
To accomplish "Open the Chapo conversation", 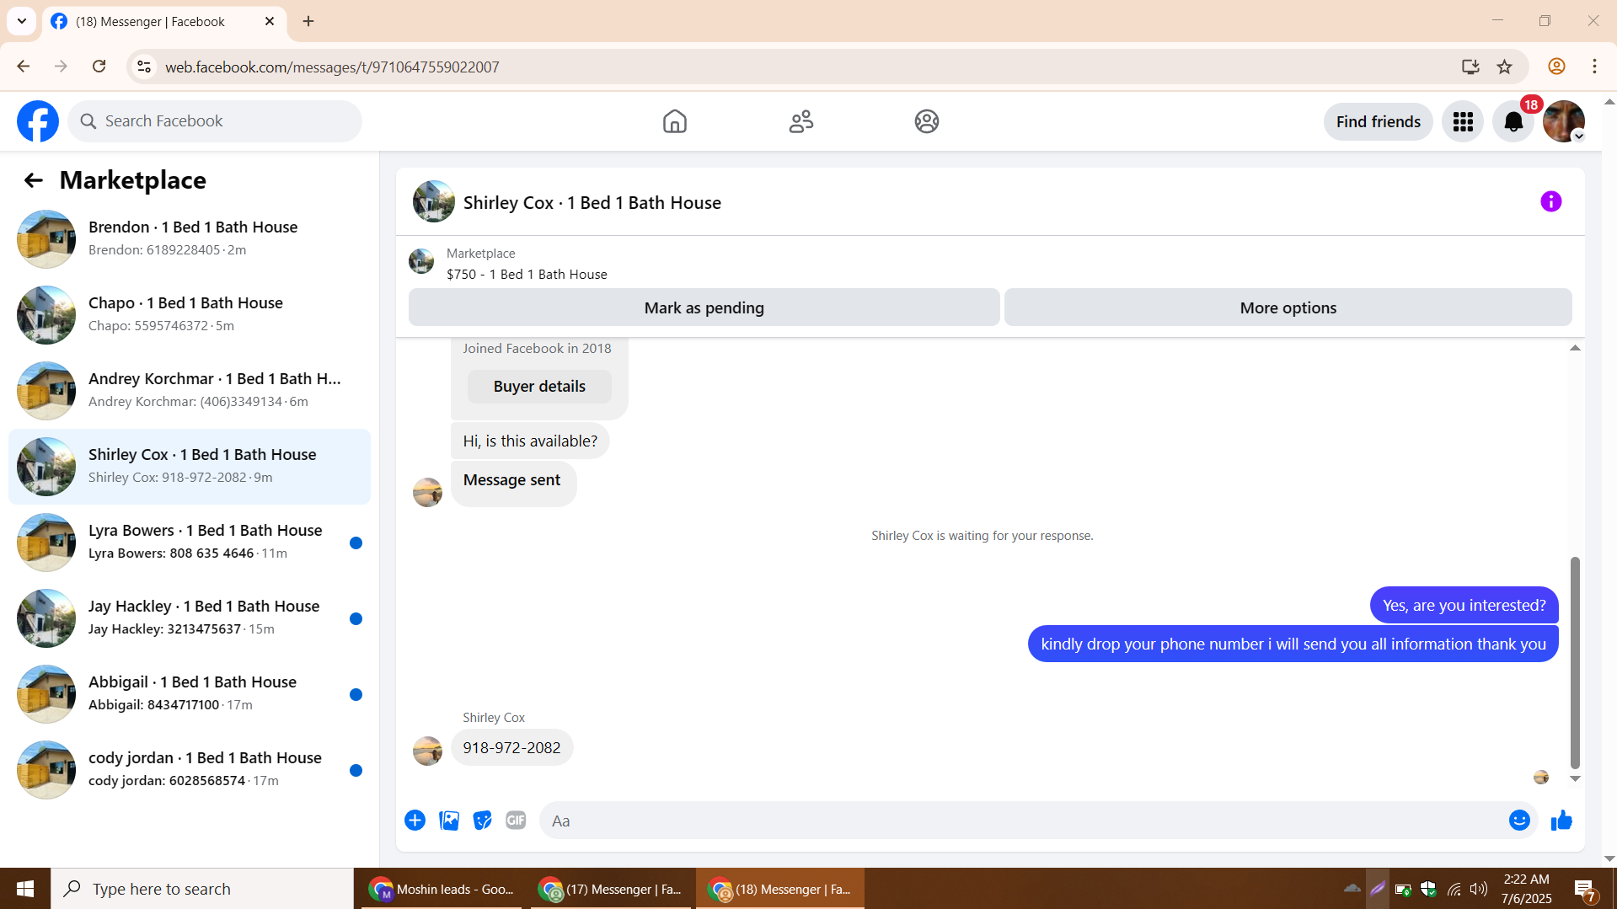I will [190, 315].
